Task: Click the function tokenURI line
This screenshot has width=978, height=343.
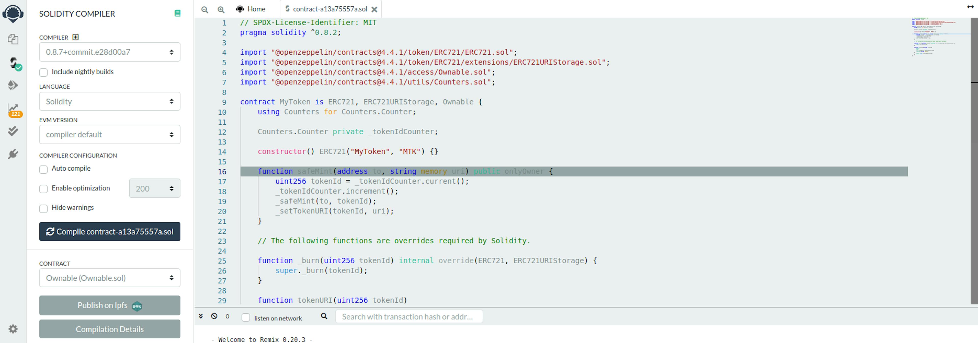Action: tap(332, 300)
